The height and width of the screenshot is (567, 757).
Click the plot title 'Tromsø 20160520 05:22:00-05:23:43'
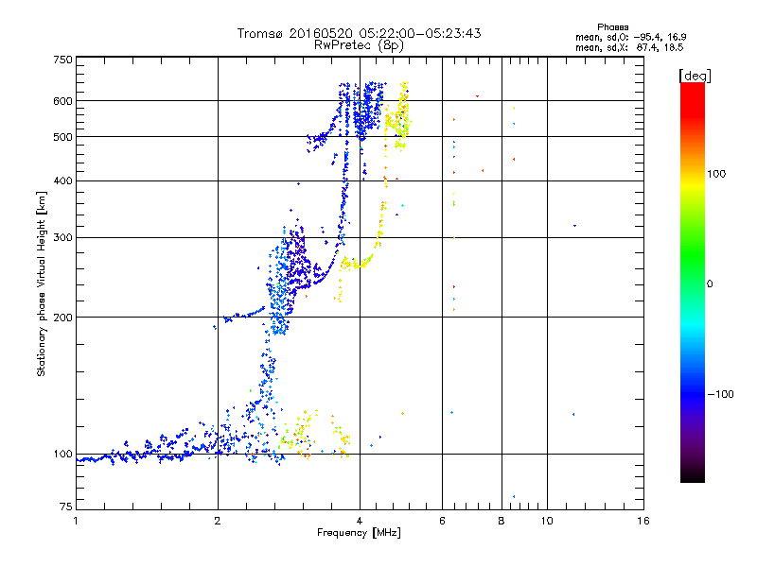tap(359, 33)
